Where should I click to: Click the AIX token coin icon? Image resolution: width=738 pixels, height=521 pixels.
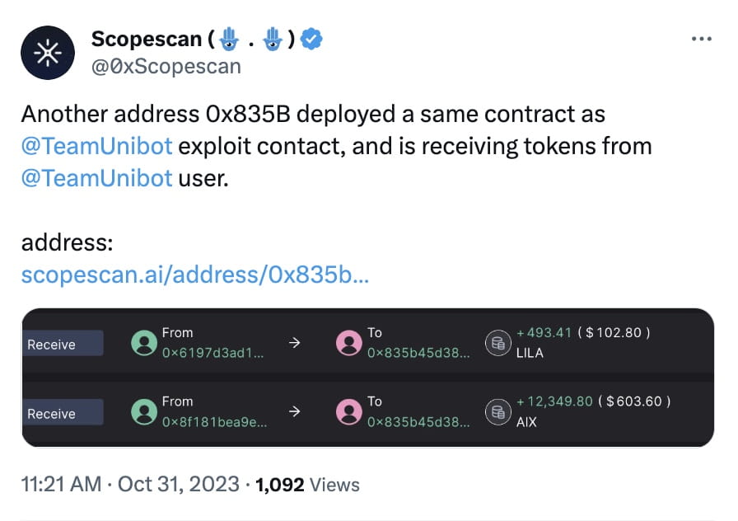tap(497, 411)
